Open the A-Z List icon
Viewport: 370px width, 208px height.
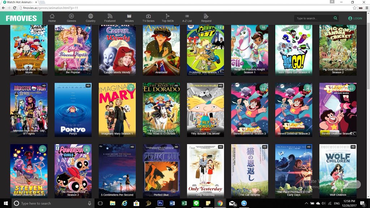coord(187,16)
